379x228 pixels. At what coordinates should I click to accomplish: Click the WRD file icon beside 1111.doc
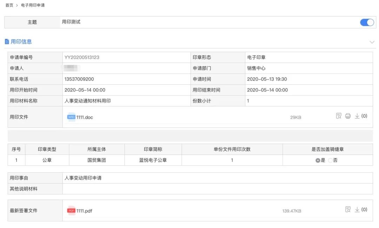[x=71, y=117]
